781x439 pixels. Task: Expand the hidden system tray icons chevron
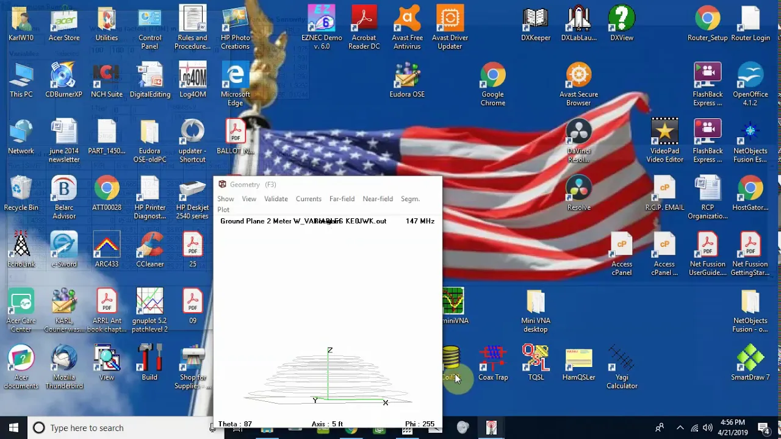680,427
